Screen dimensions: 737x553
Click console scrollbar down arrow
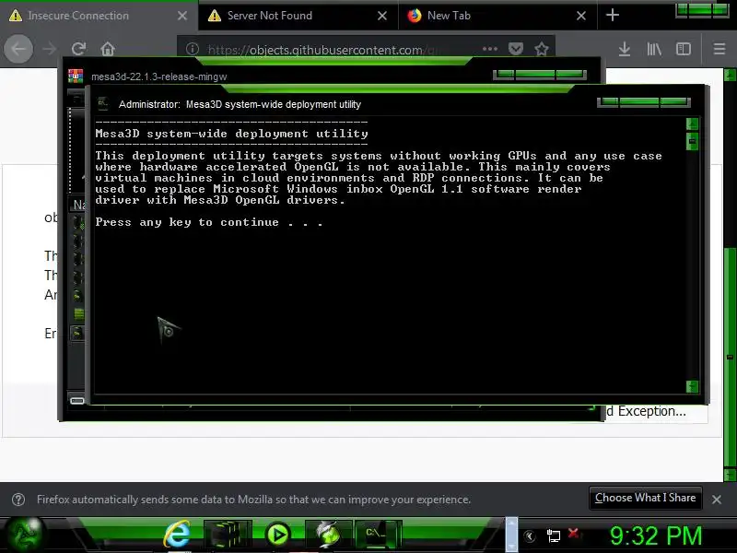coord(692,386)
